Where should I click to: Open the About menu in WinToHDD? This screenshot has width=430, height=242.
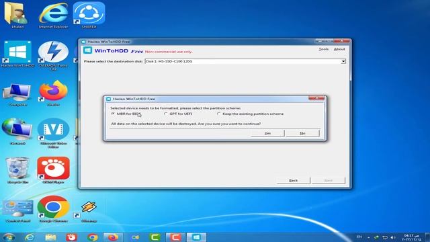(339, 49)
